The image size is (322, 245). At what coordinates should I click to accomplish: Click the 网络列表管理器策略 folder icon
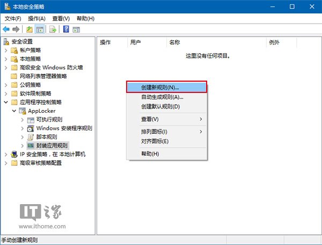pos(14,76)
